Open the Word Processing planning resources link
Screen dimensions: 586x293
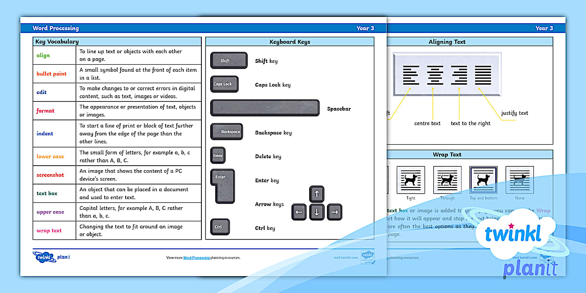coord(196,257)
